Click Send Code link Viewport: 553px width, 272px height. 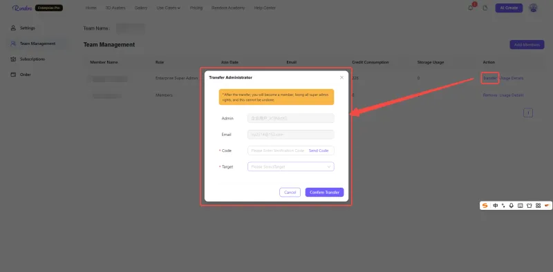(319, 150)
